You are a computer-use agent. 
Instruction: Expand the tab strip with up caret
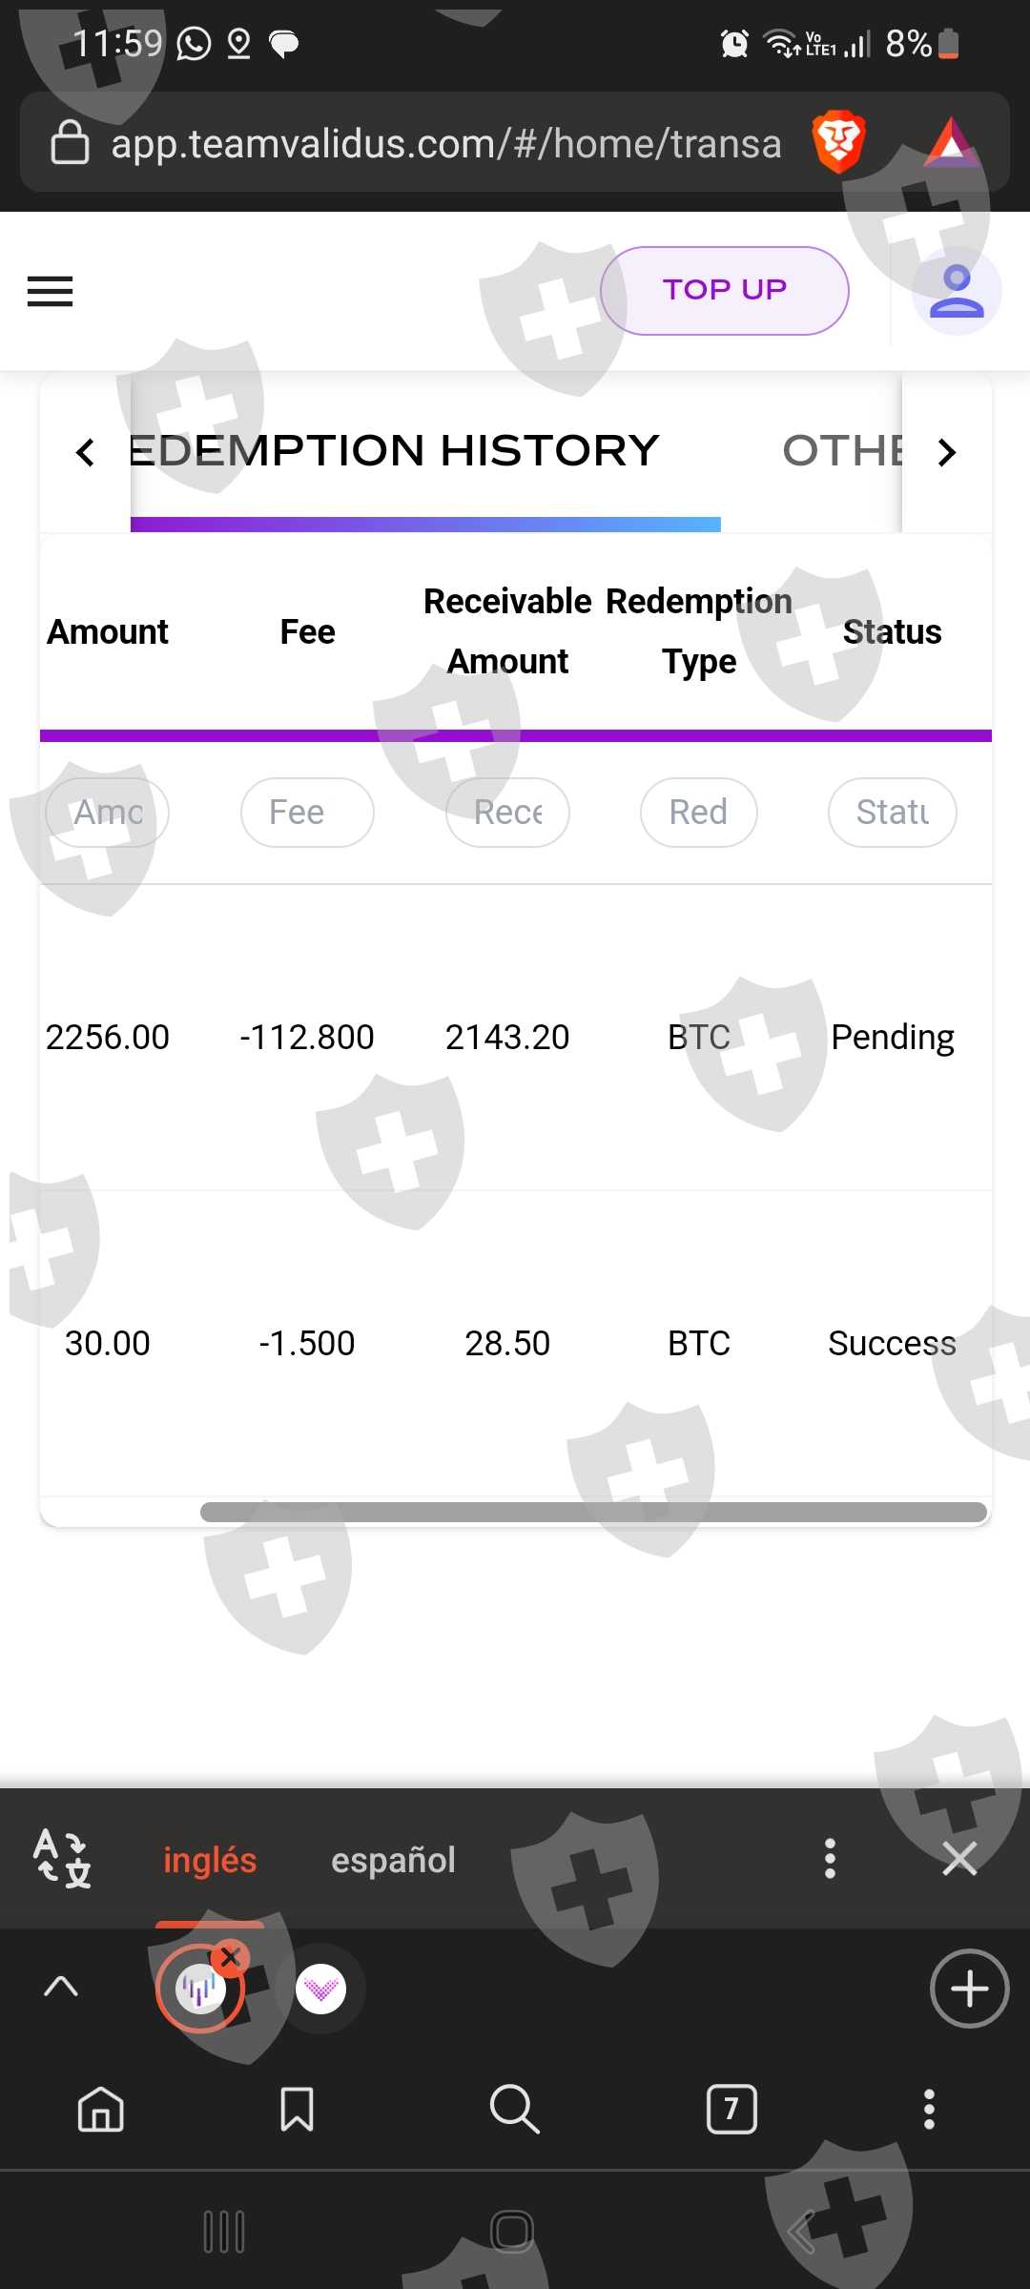click(x=61, y=1987)
